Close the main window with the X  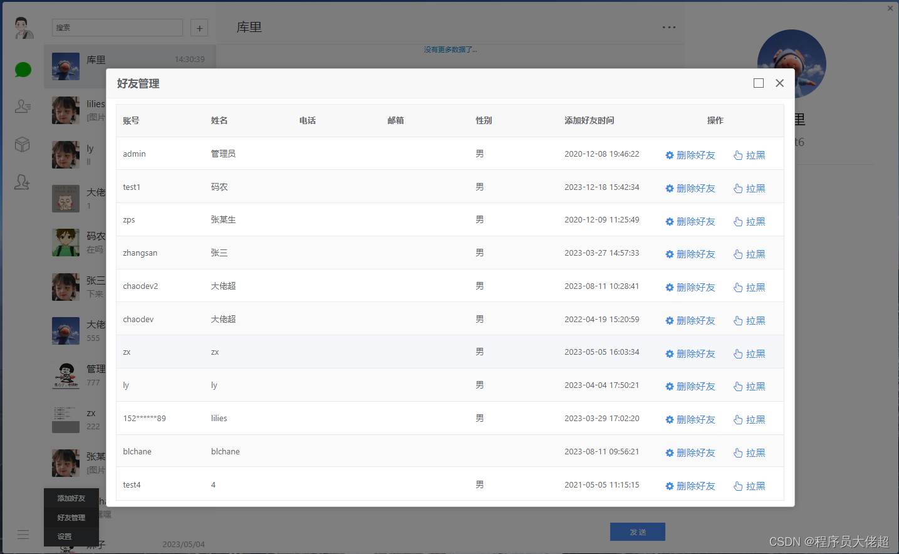click(x=890, y=8)
